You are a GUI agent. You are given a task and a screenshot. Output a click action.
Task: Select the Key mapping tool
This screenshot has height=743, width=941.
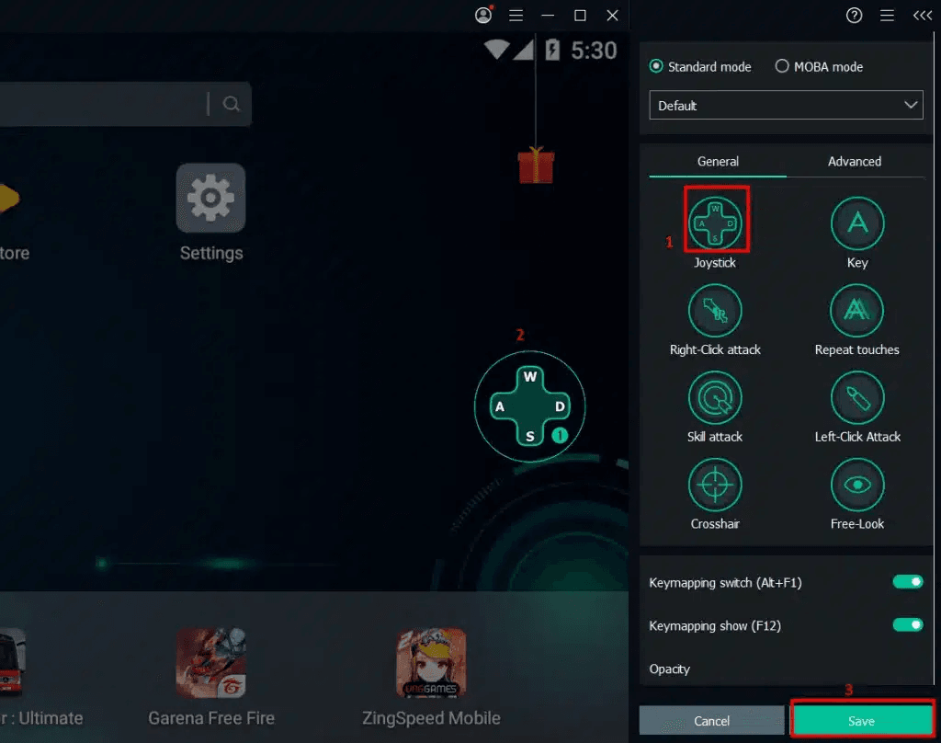(856, 223)
